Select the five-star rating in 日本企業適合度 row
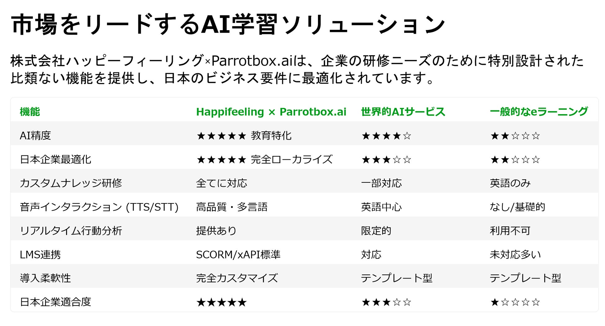 pyautogui.click(x=222, y=302)
